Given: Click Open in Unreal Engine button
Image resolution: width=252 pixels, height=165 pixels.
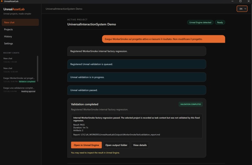Looking at the screenshot, I should point(86,145).
